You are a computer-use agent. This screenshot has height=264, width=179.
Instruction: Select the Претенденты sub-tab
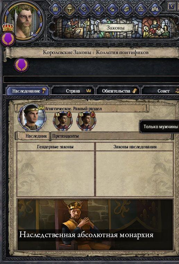66,136
